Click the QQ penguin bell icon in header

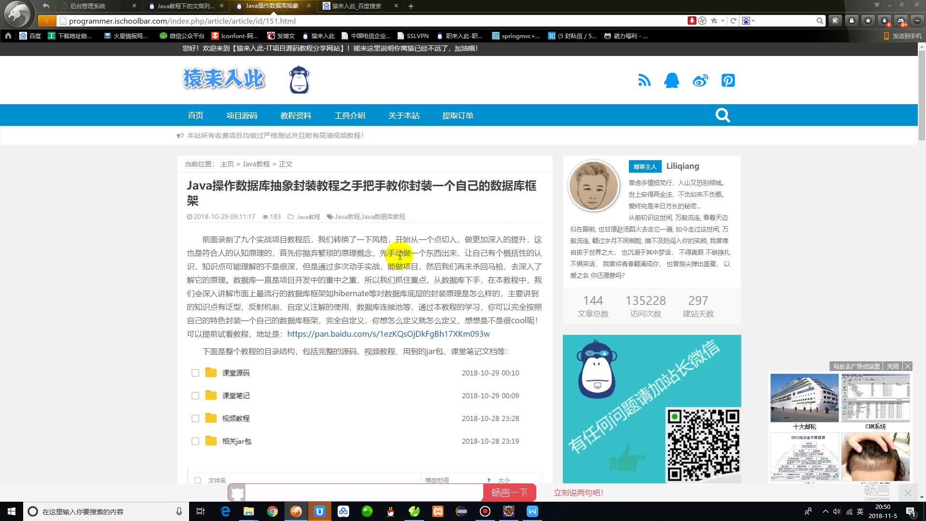[x=671, y=80]
